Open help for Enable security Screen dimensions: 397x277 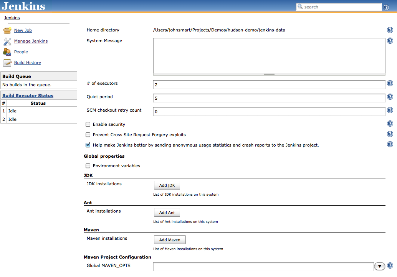(390, 124)
